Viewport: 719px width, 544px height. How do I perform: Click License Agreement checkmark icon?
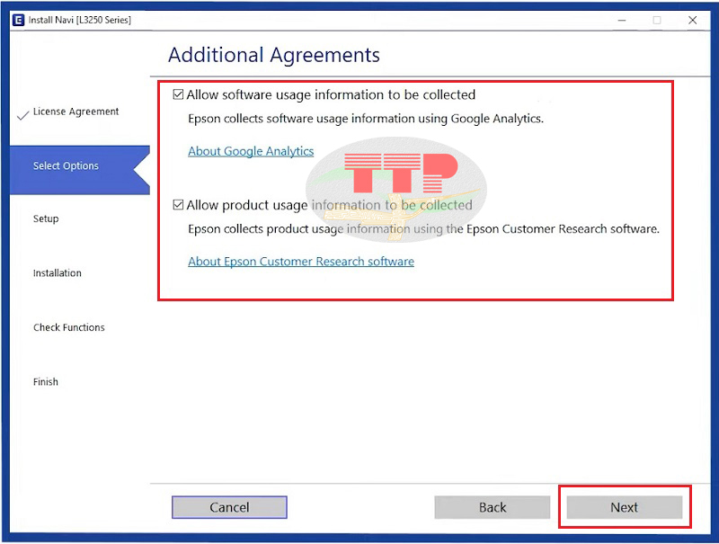22,116
